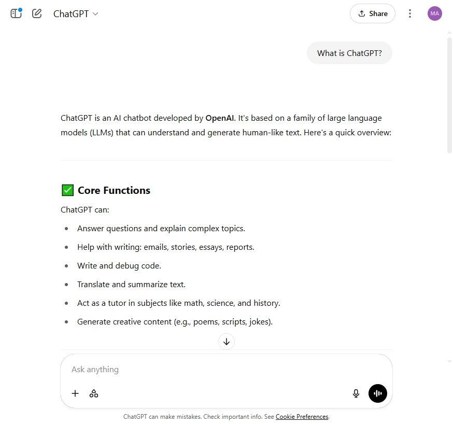Screen dimensions: 453x424
Task: Click the Share button
Action: pyautogui.click(x=373, y=13)
